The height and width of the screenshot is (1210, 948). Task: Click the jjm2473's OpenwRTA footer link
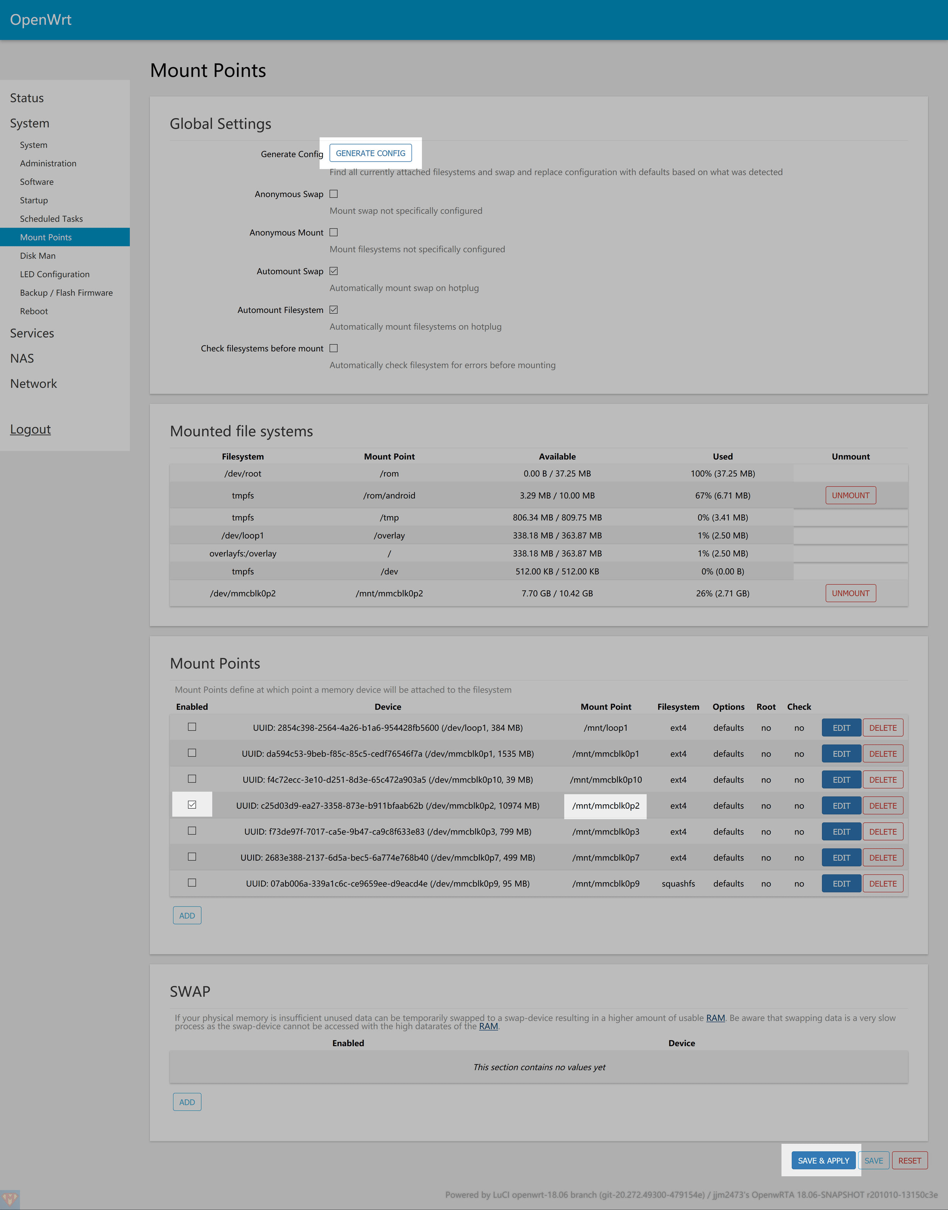[x=826, y=1194]
